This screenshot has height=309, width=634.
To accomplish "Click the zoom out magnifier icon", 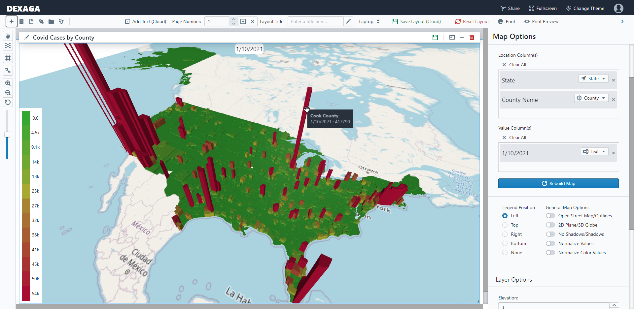I will point(8,93).
